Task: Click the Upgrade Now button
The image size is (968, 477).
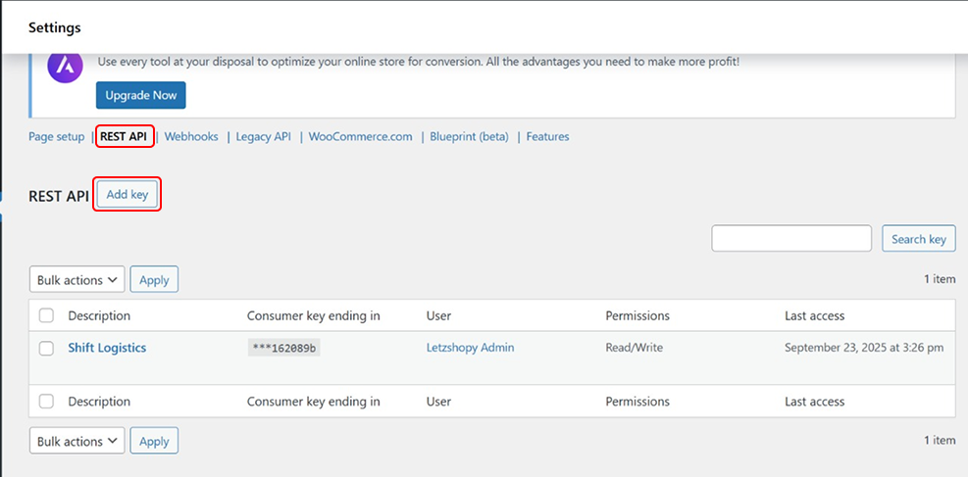Action: pyautogui.click(x=140, y=95)
